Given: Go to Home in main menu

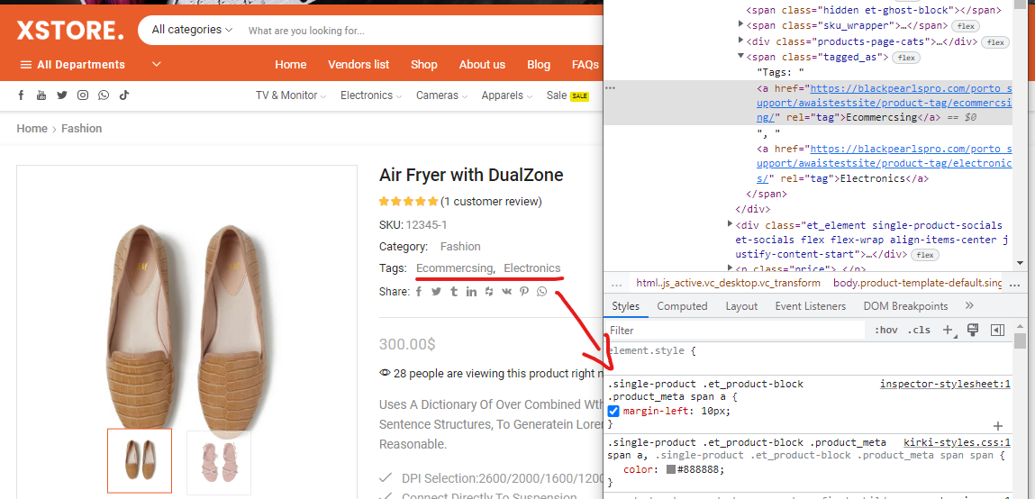Looking at the screenshot, I should pyautogui.click(x=291, y=65).
